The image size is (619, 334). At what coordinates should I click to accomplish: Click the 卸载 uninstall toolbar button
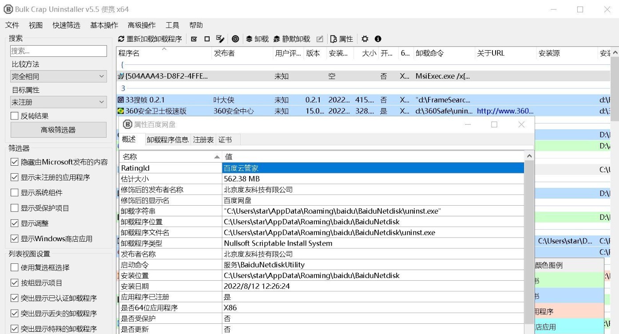(x=257, y=39)
